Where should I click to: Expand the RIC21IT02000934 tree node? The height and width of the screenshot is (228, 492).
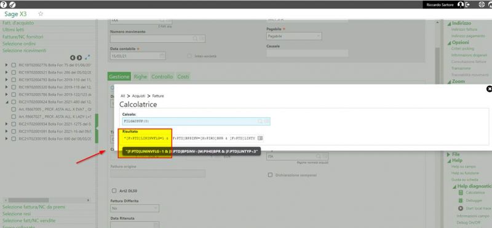[7, 124]
